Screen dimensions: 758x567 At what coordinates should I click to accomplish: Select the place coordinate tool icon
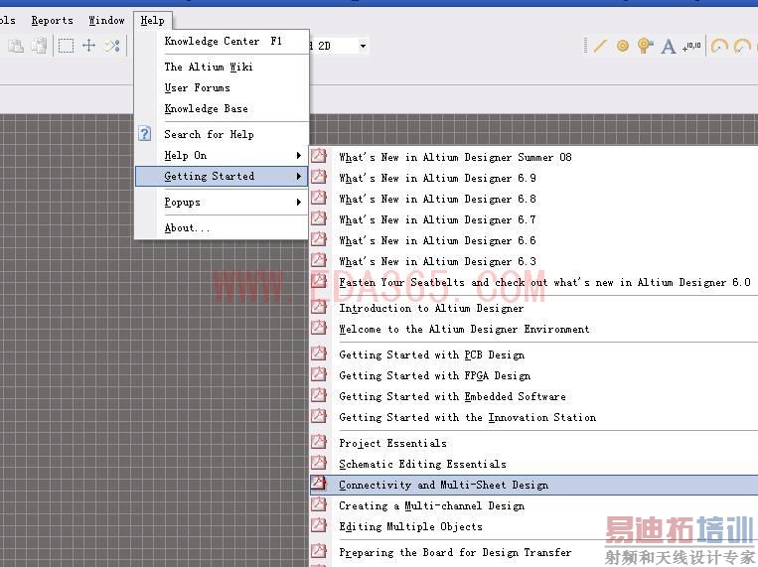click(x=691, y=47)
